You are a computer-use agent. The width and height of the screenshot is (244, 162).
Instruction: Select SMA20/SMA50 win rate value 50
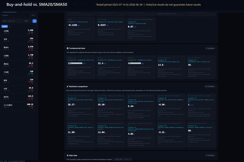189,131
